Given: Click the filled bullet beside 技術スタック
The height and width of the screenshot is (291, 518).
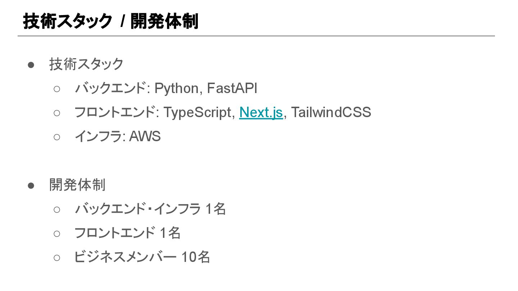Looking at the screenshot, I should coord(31,65).
